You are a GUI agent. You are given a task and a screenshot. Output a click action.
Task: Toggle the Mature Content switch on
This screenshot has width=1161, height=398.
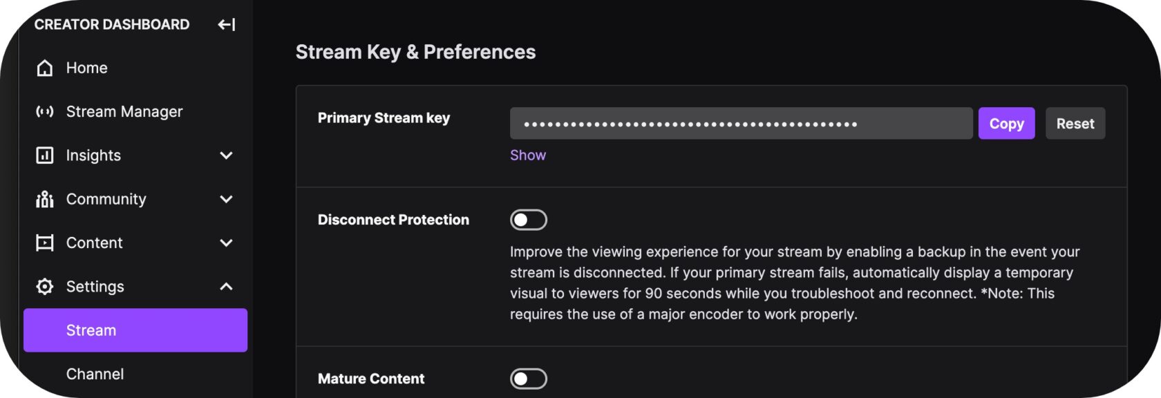527,379
